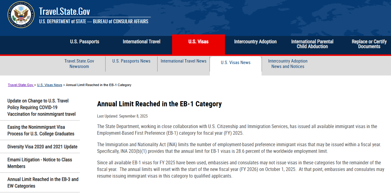Open Emami Litigation notice sidebar link

tap(40, 163)
